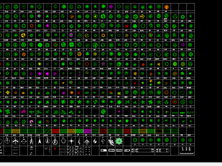Select the orange tree symbol in top row
Image resolution: width=222 pixels, height=166 pixels.
tap(166, 7)
